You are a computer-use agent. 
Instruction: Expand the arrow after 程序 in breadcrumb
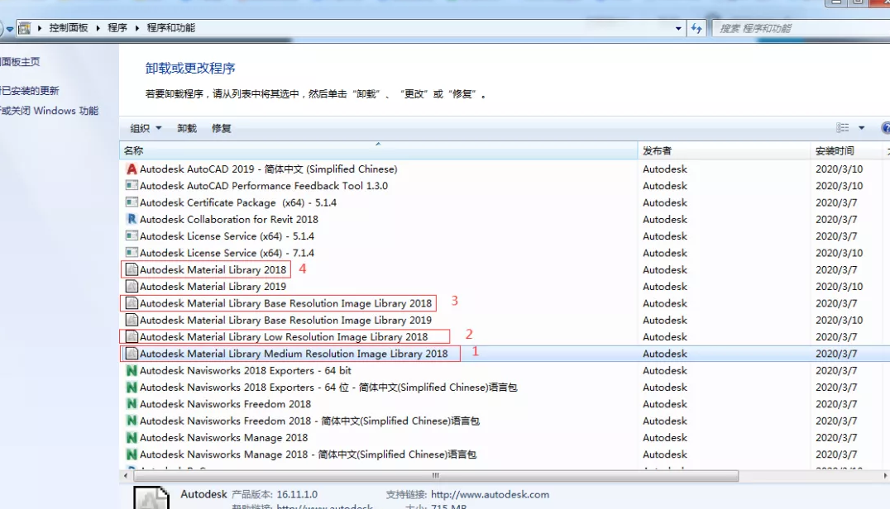pyautogui.click(x=137, y=28)
